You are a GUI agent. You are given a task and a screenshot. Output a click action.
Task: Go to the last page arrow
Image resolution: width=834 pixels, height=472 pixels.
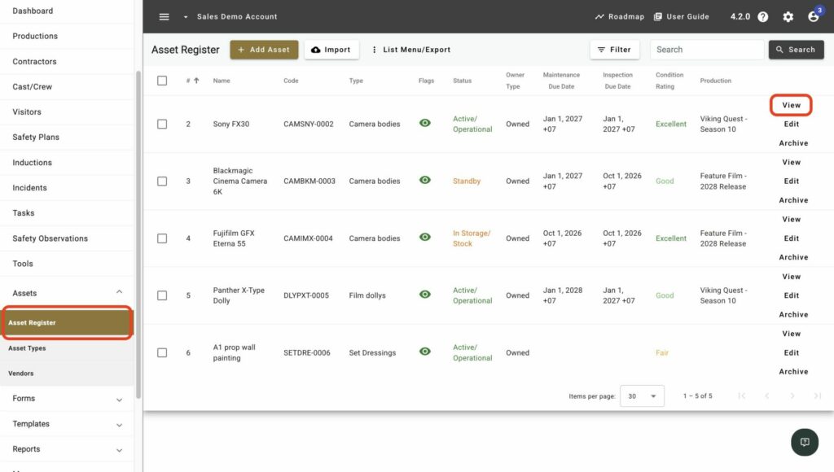click(x=818, y=396)
